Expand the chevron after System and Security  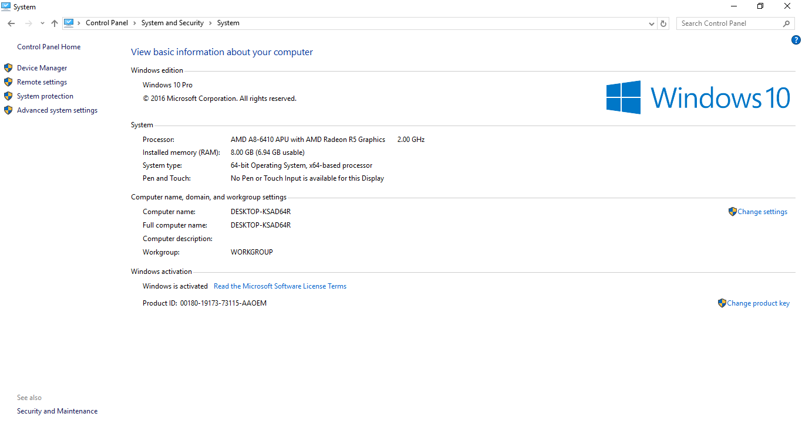pyautogui.click(x=210, y=23)
